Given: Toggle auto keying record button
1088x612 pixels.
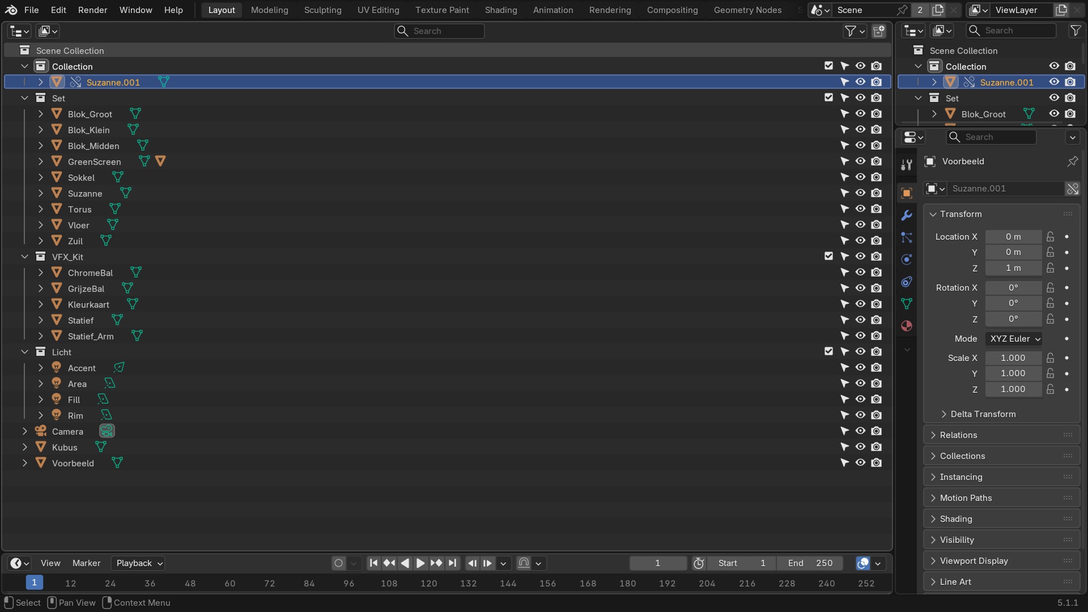Looking at the screenshot, I should pos(338,563).
